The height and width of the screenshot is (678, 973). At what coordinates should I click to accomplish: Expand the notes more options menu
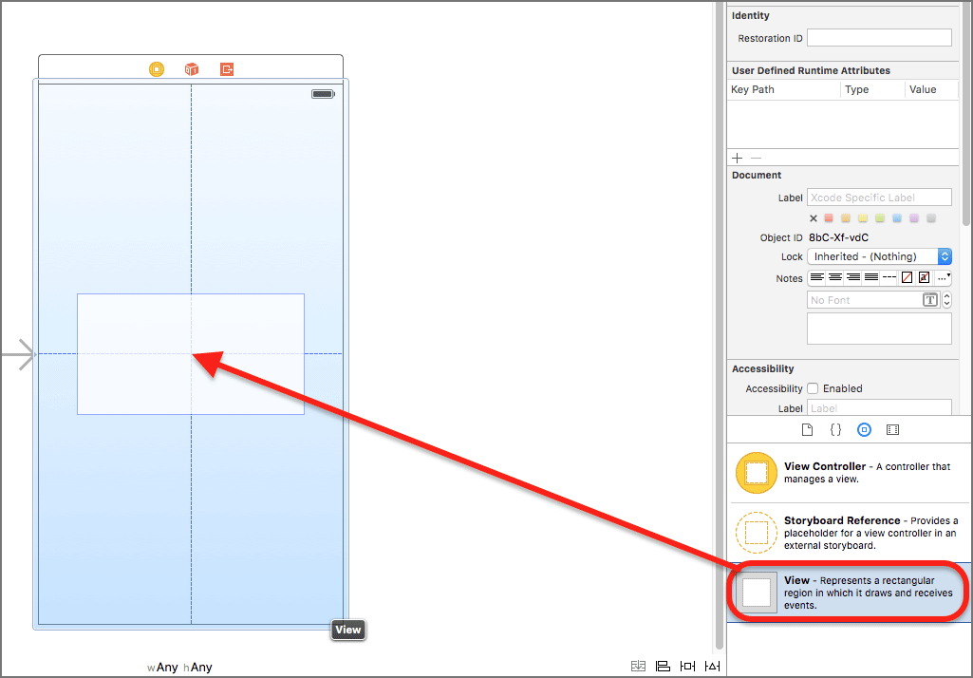pos(944,277)
